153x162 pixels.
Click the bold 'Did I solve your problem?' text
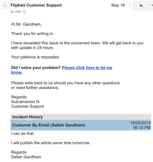(x=36, y=68)
